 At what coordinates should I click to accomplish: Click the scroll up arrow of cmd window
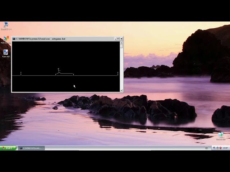click(121, 43)
